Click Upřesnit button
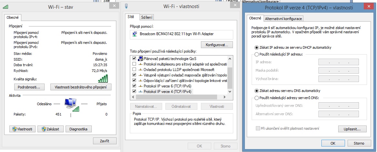The height and width of the screenshot is (152, 377). 352,129
